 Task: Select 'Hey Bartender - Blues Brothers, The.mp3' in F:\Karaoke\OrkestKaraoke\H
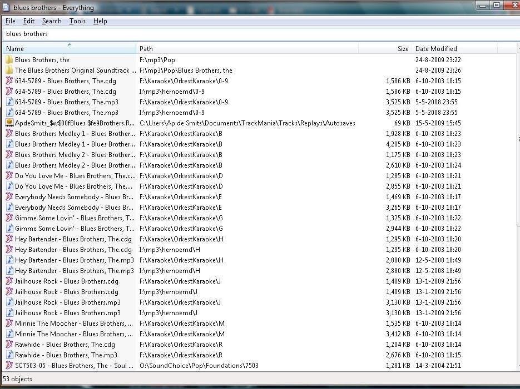(x=75, y=260)
